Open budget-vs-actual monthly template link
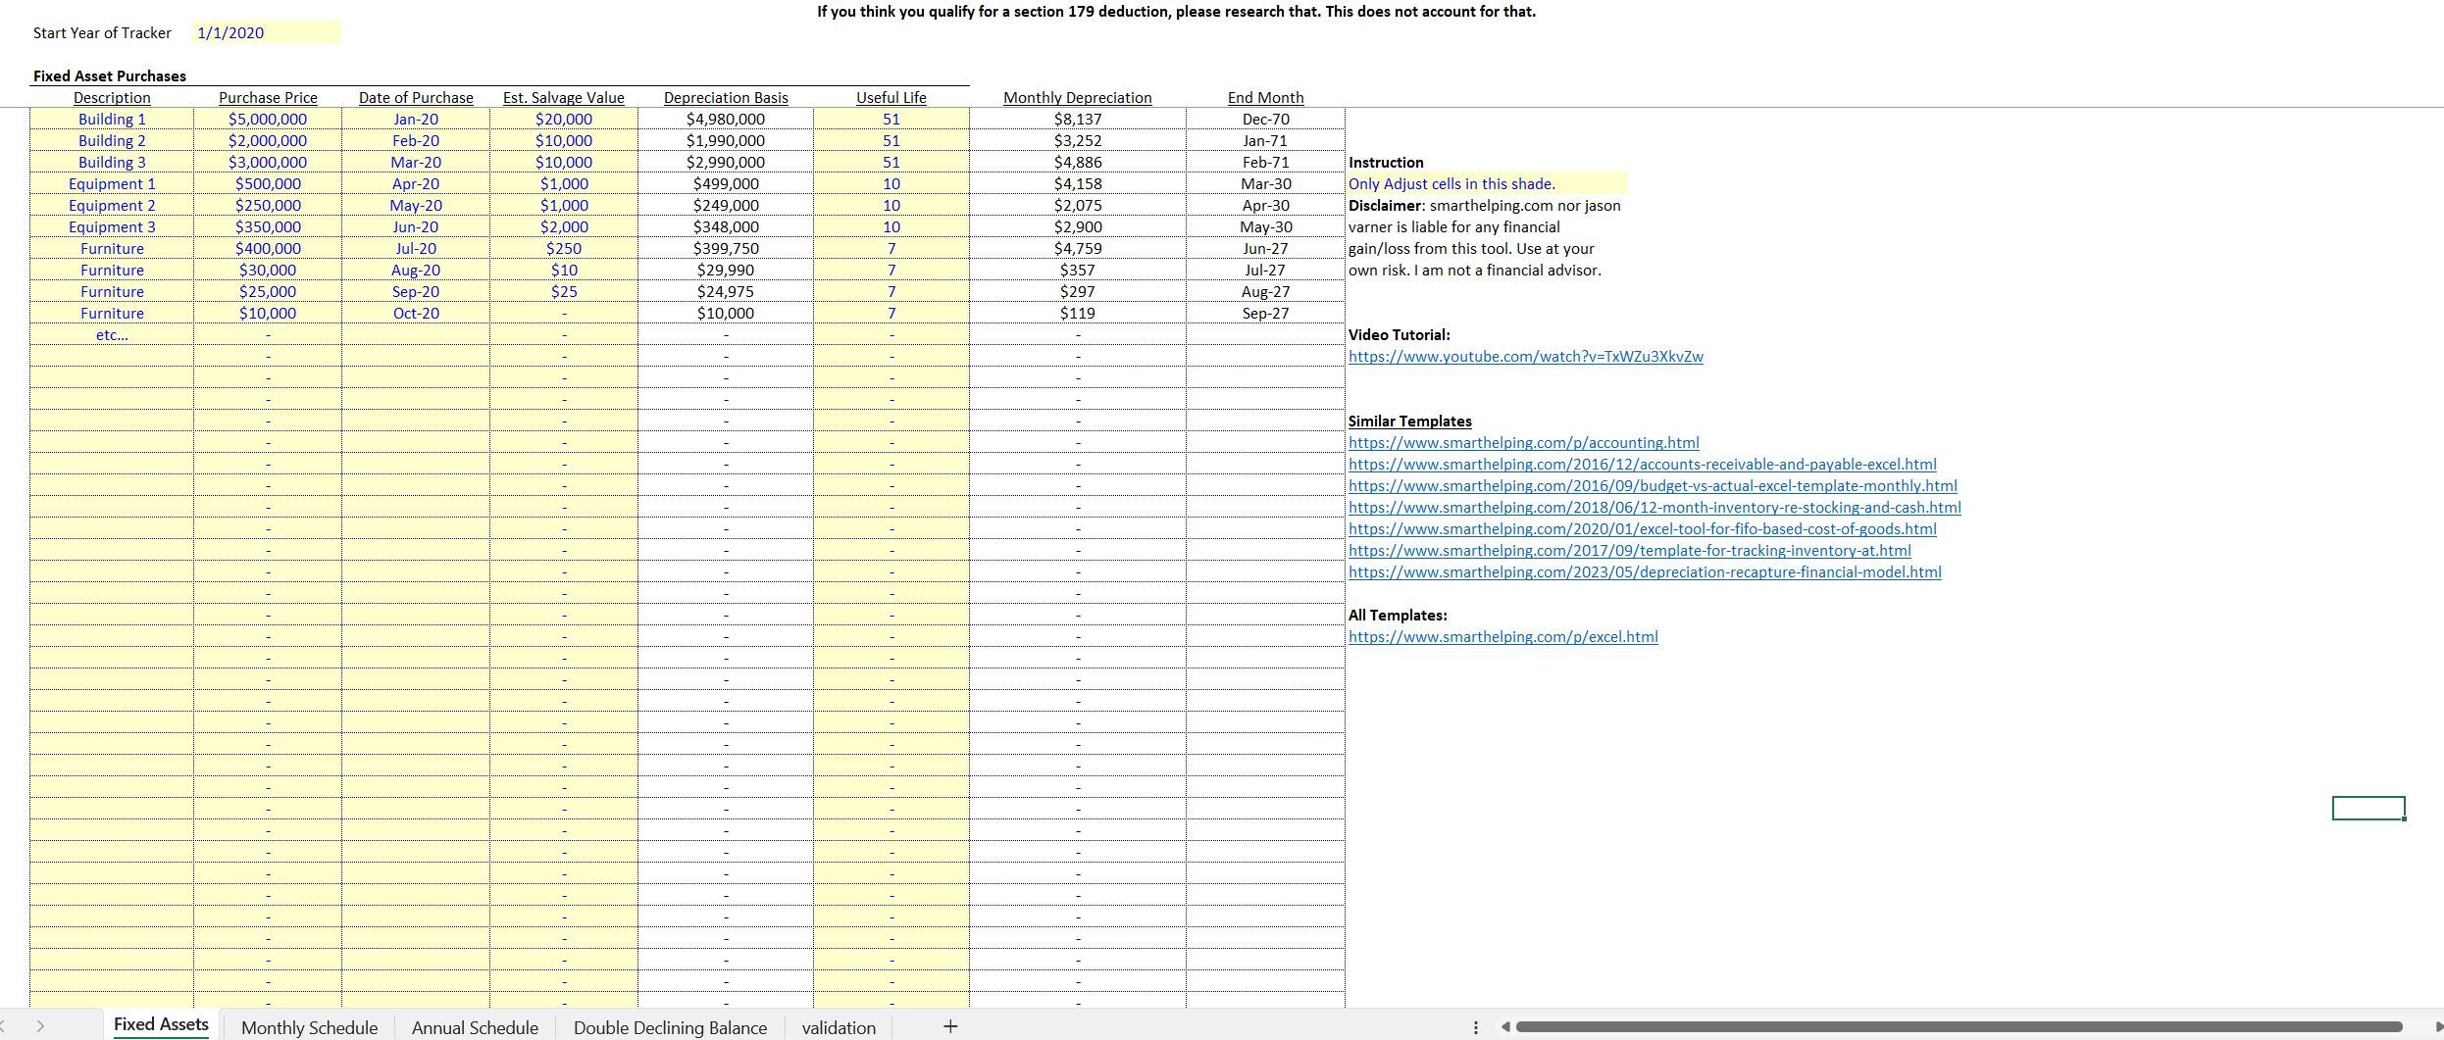The width and height of the screenshot is (2444, 1040). point(1653,486)
